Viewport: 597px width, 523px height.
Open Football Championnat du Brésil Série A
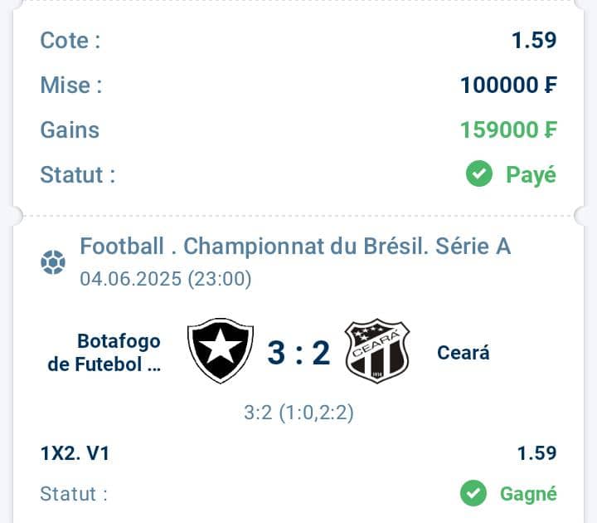pos(295,247)
